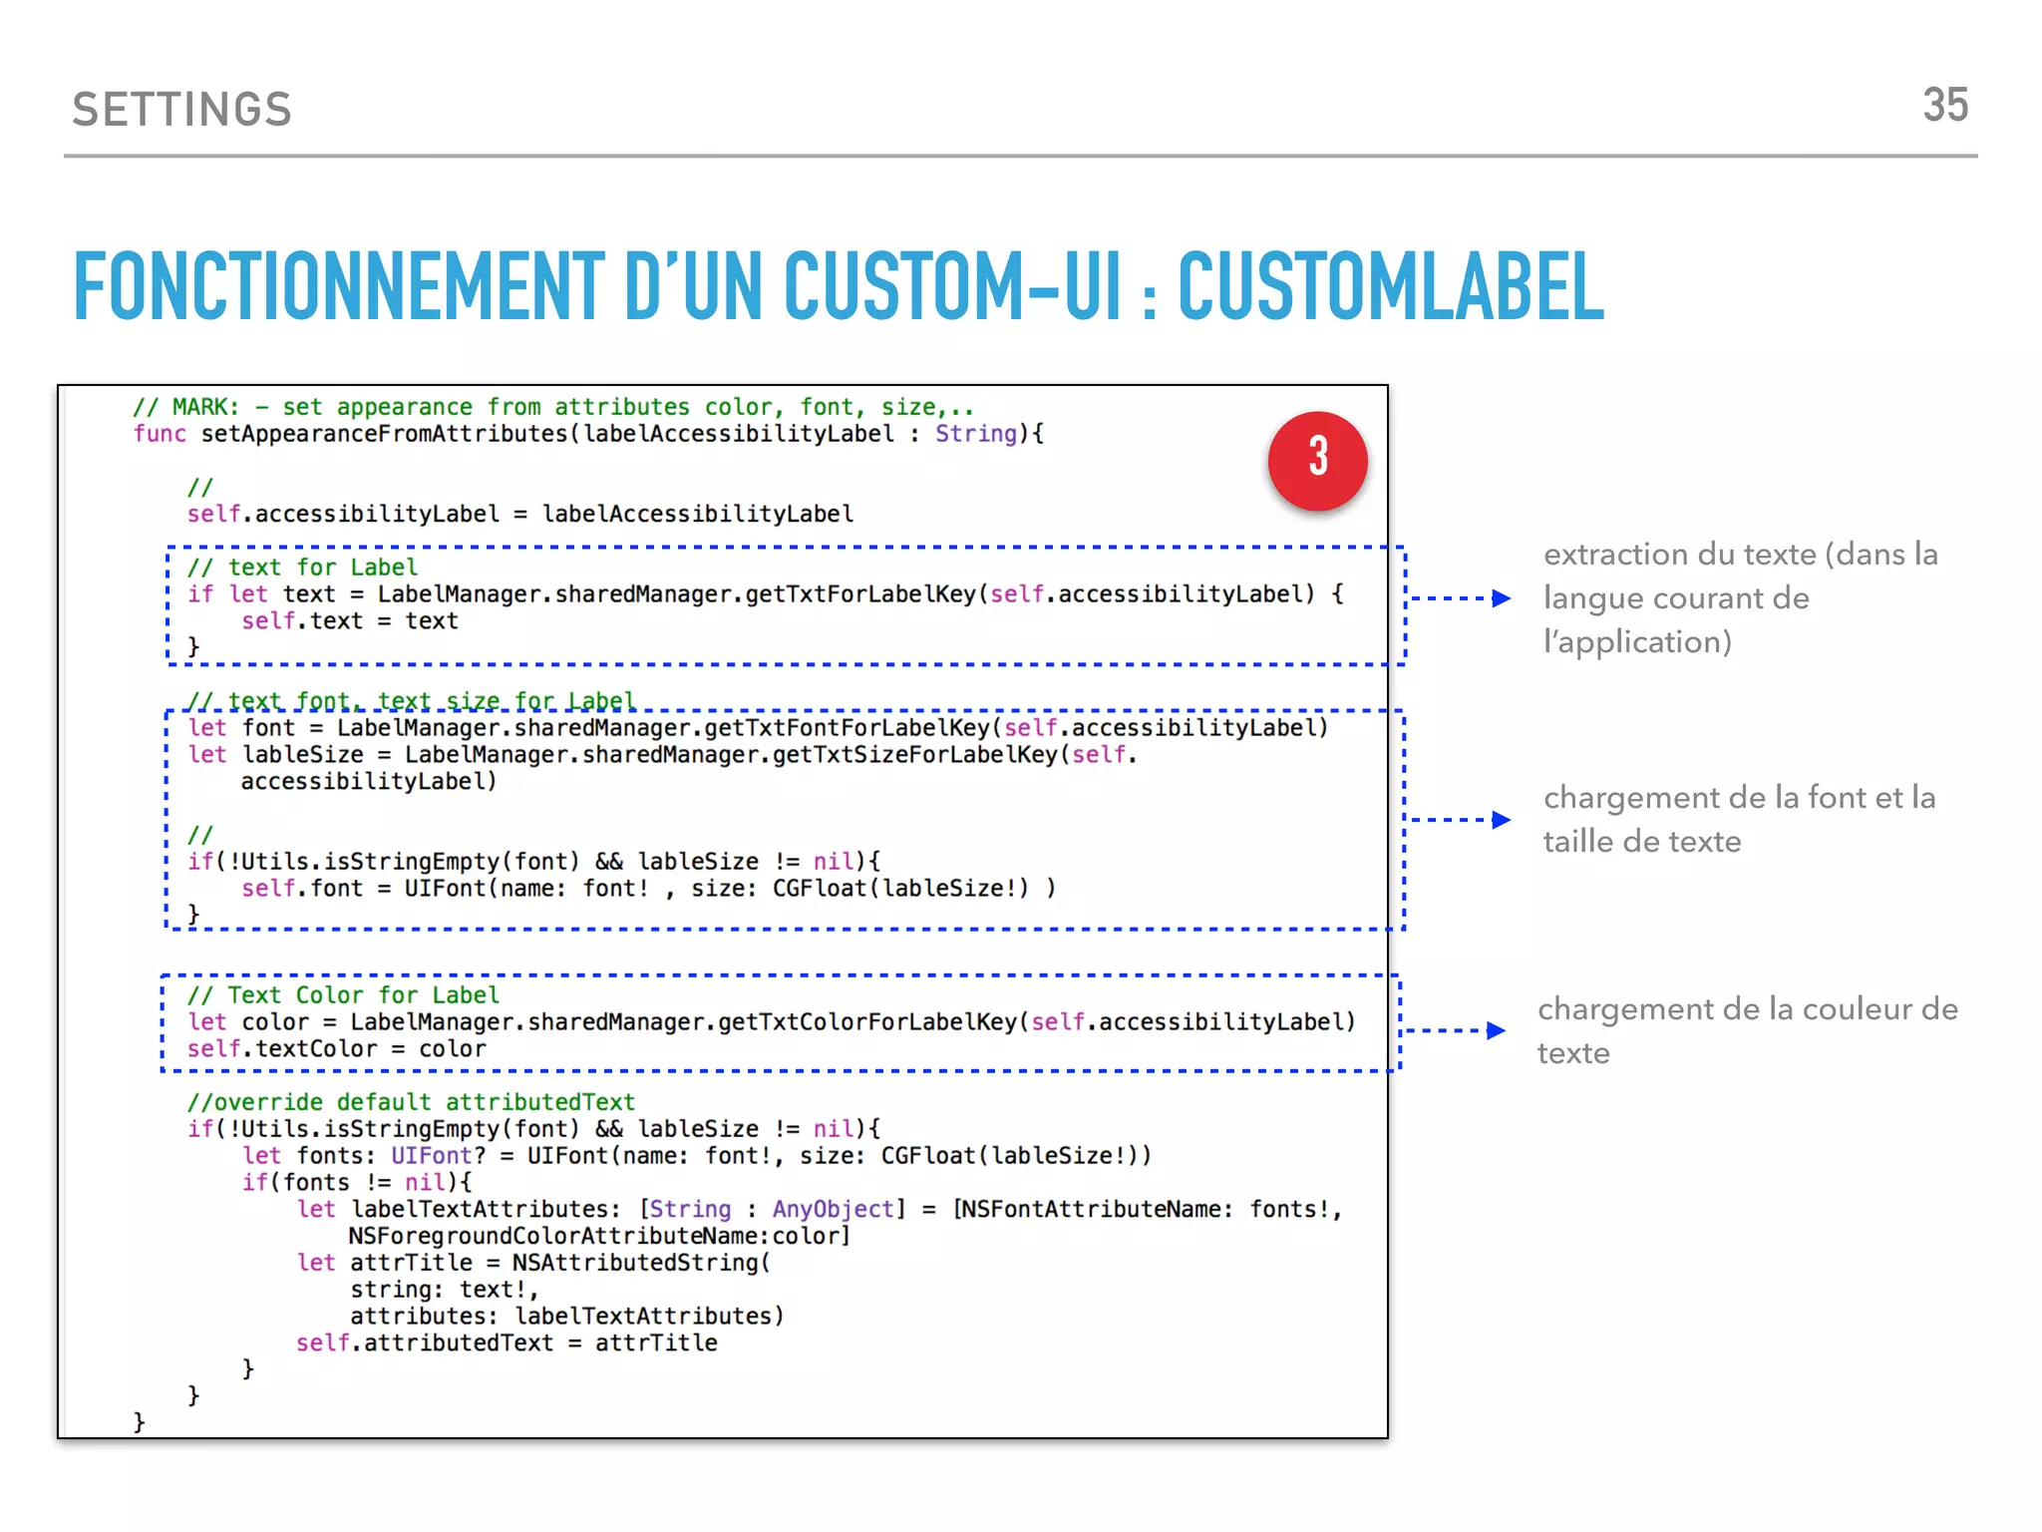This screenshot has width=2042, height=1532.
Task: Click the 'func setAppearanceFromAttributes' code line
Action: tap(588, 434)
